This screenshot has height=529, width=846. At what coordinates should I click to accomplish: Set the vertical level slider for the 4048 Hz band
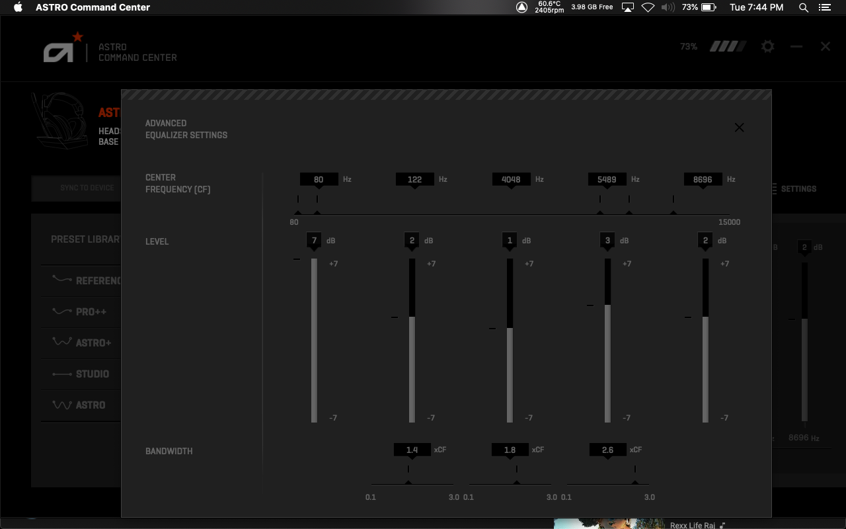(510, 340)
